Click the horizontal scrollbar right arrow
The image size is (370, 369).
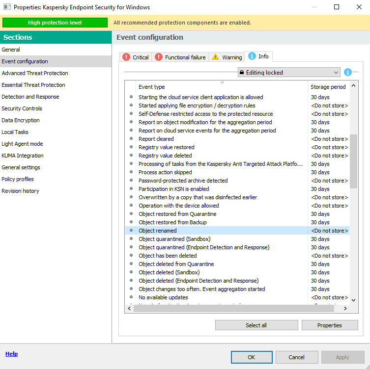tap(345, 308)
